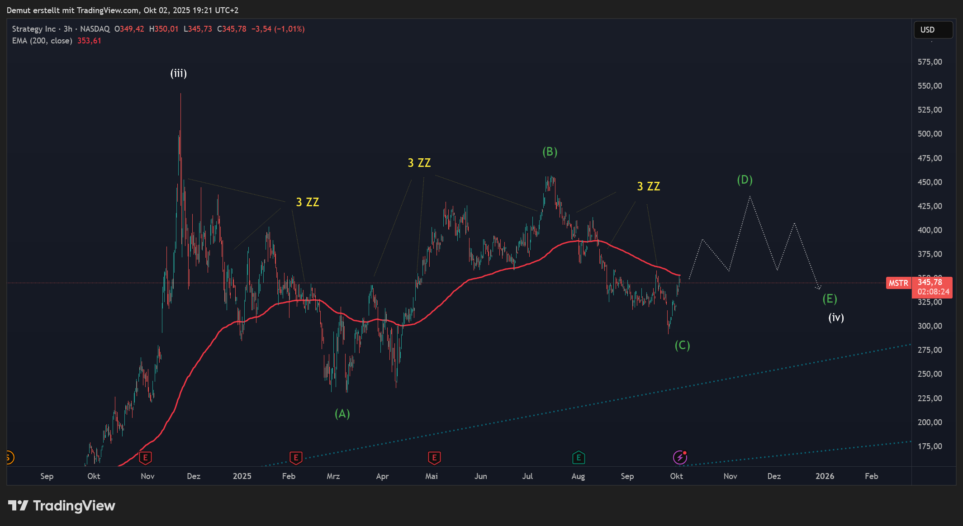The height and width of the screenshot is (526, 963).
Task: Select the EMA (200, close) indicator legend
Action: coord(42,41)
